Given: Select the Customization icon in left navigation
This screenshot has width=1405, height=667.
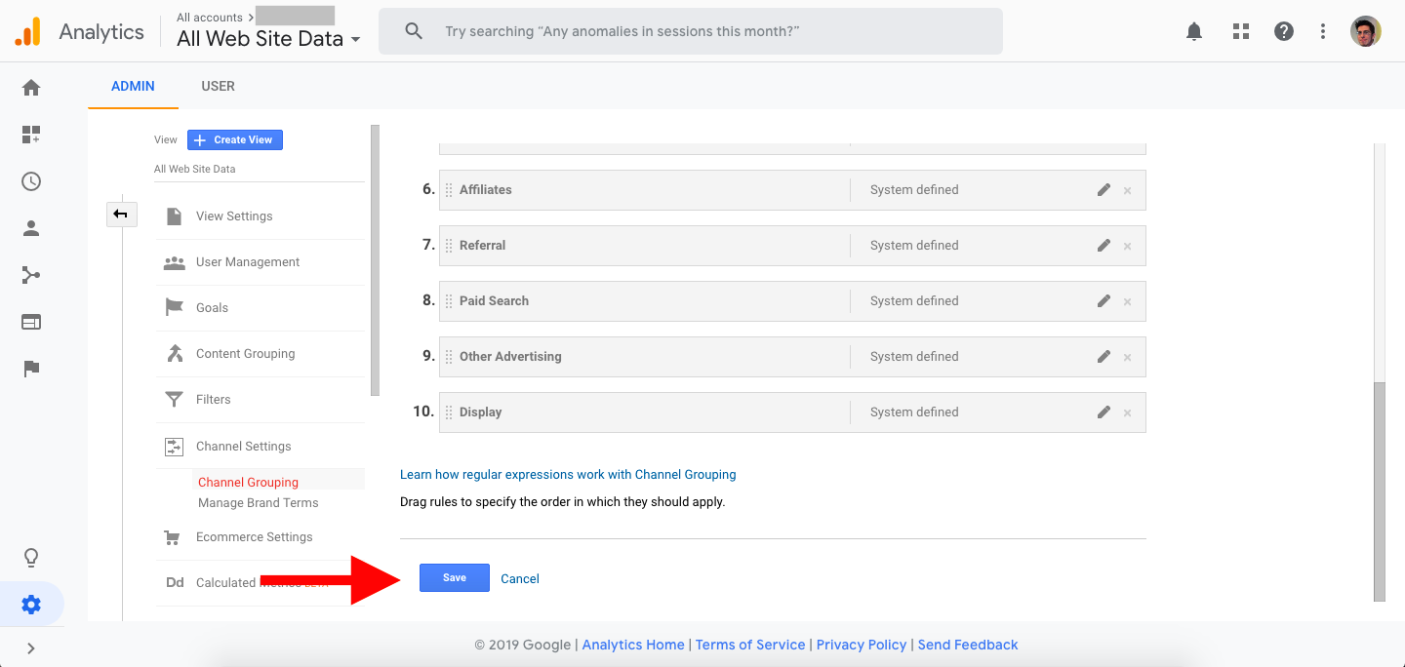Looking at the screenshot, I should [30, 135].
